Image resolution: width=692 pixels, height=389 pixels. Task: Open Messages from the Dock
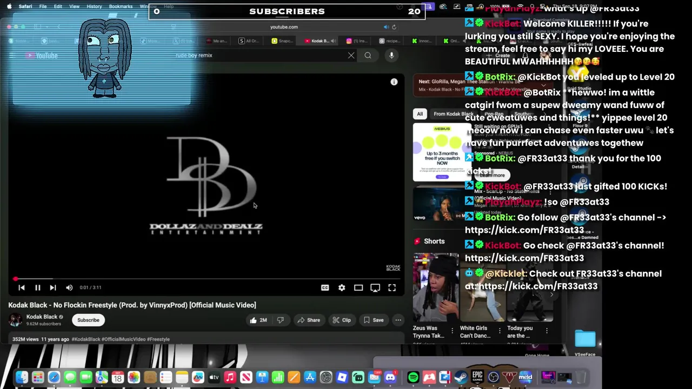(x=70, y=377)
